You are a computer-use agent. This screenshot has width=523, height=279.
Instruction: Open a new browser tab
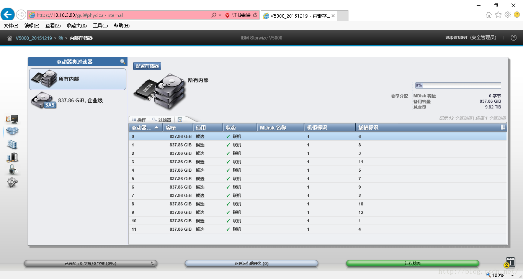[x=343, y=16]
